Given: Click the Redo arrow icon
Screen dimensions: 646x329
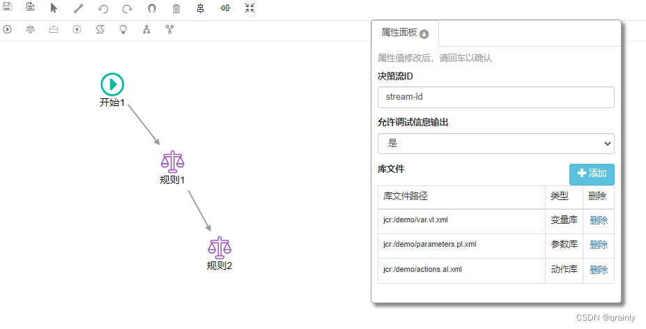Looking at the screenshot, I should (128, 8).
